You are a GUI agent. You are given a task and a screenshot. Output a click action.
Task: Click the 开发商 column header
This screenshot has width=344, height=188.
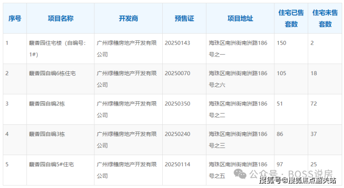coord(128,19)
